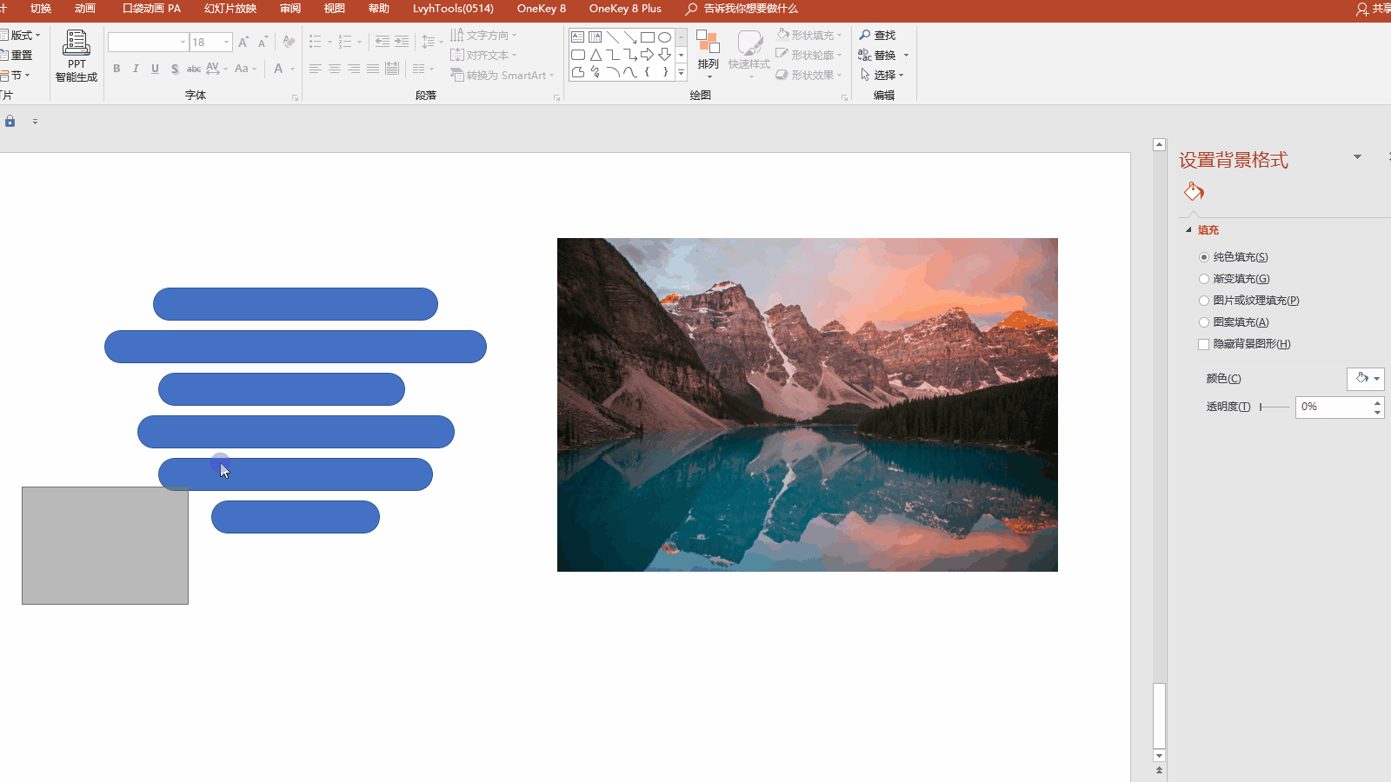Viewport: 1391px width, 782px height.
Task: Toggle bold formatting
Action: (116, 69)
